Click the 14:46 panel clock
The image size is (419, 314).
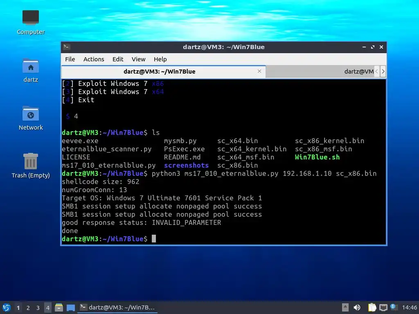click(409, 307)
